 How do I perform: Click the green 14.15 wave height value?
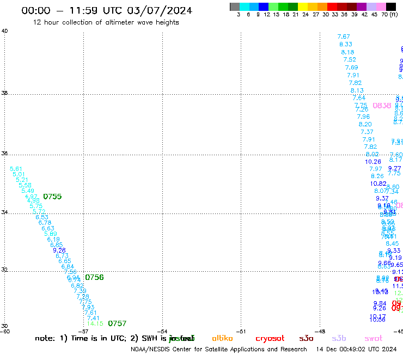[95, 324]
